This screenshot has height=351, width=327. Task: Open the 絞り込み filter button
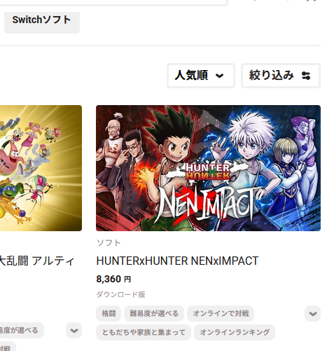tap(281, 76)
